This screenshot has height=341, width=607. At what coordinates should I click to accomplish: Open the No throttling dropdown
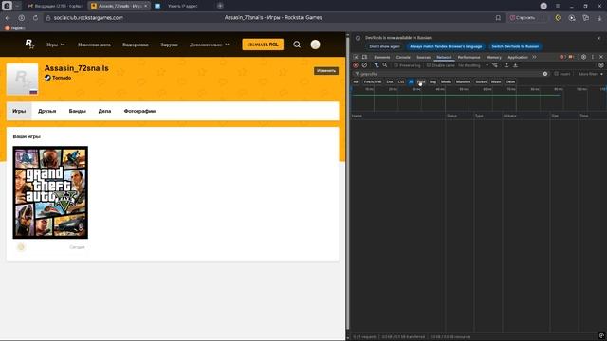pyautogui.click(x=473, y=65)
